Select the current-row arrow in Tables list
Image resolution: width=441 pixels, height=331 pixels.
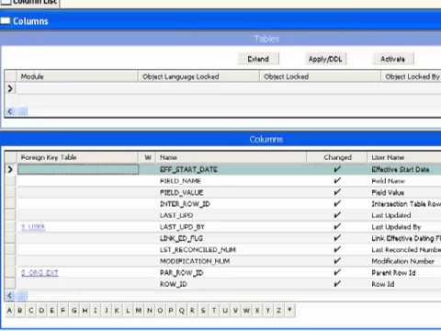10,89
